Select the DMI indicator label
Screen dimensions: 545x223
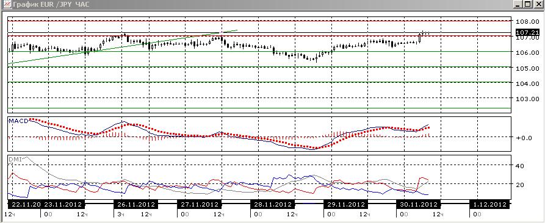tap(15, 159)
